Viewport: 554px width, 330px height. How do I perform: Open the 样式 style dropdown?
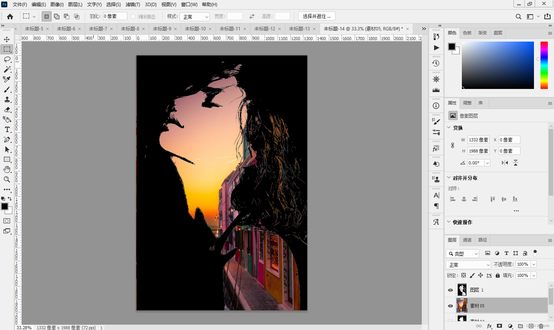(x=195, y=17)
